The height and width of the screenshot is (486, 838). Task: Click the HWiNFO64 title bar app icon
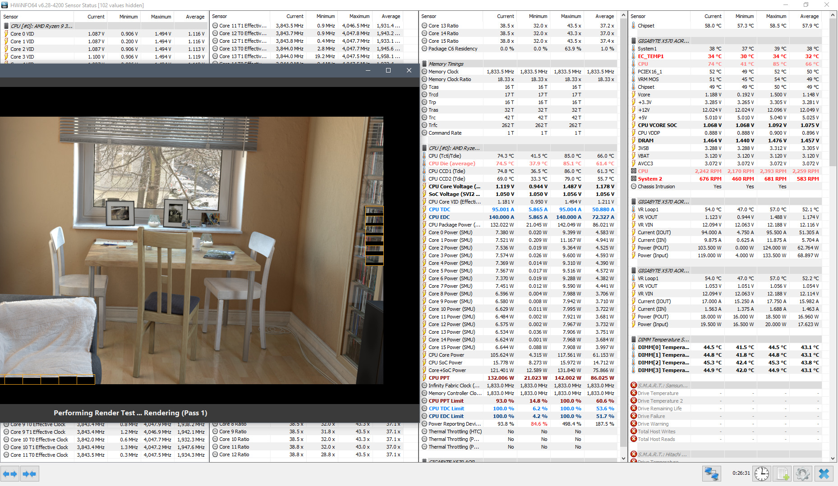click(5, 5)
